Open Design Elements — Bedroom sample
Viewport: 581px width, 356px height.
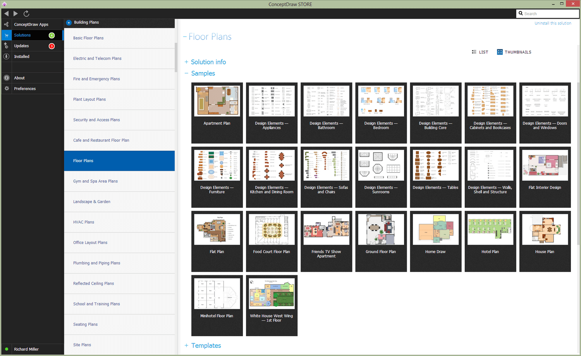pos(381,113)
